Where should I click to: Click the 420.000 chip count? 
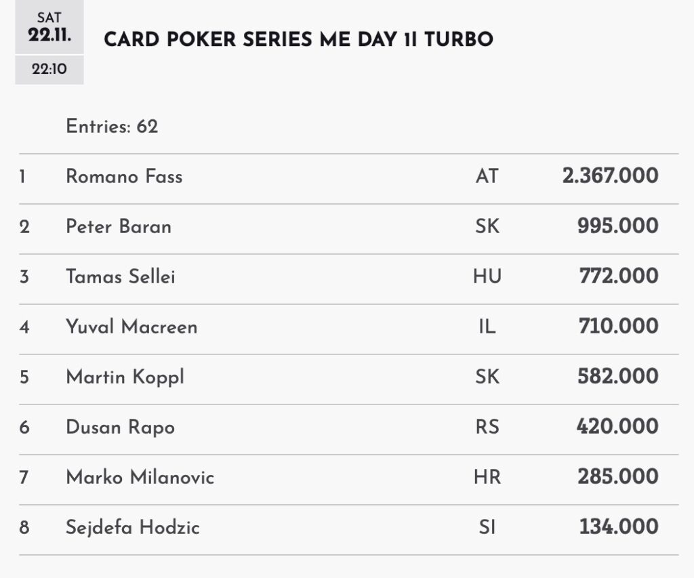point(617,427)
